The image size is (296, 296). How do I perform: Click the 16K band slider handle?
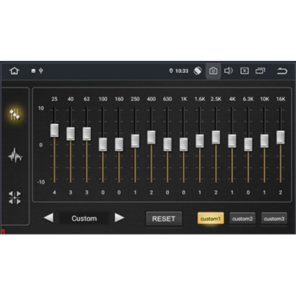click(281, 137)
